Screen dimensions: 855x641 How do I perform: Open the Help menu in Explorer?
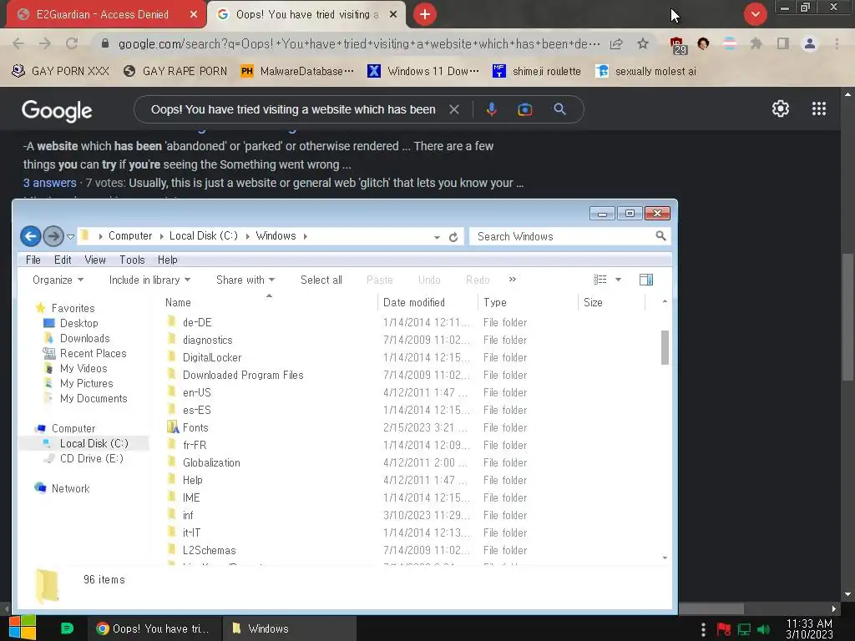167,260
